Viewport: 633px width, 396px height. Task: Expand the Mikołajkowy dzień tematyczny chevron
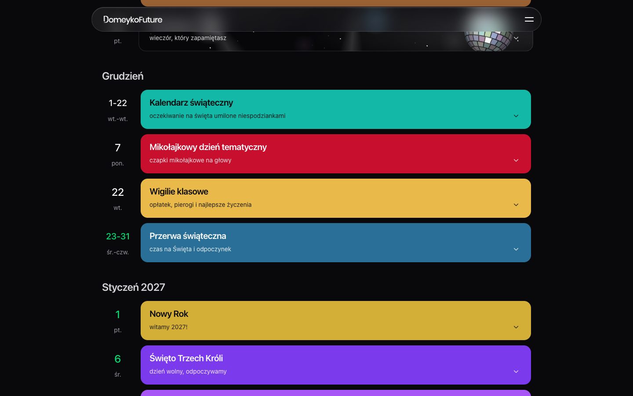tap(516, 160)
